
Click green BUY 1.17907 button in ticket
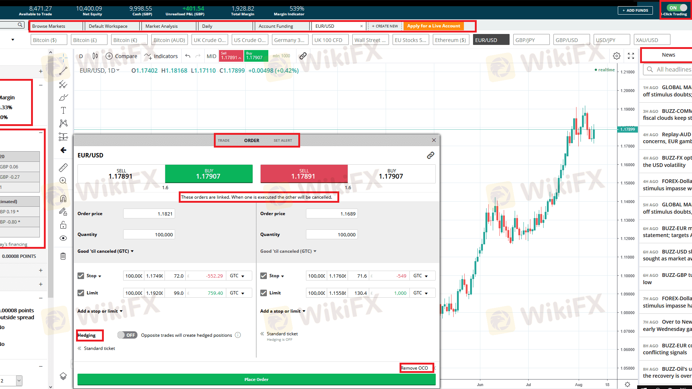coord(209,174)
